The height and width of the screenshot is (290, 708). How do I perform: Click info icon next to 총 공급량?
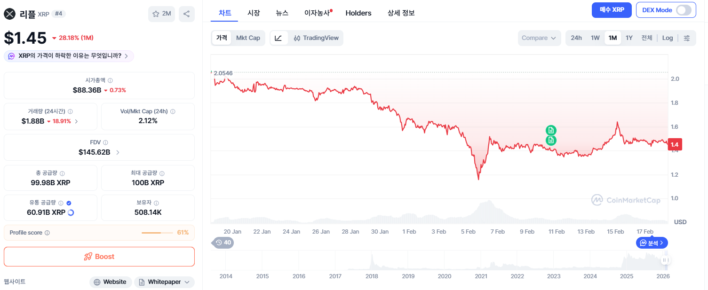tap(63, 173)
